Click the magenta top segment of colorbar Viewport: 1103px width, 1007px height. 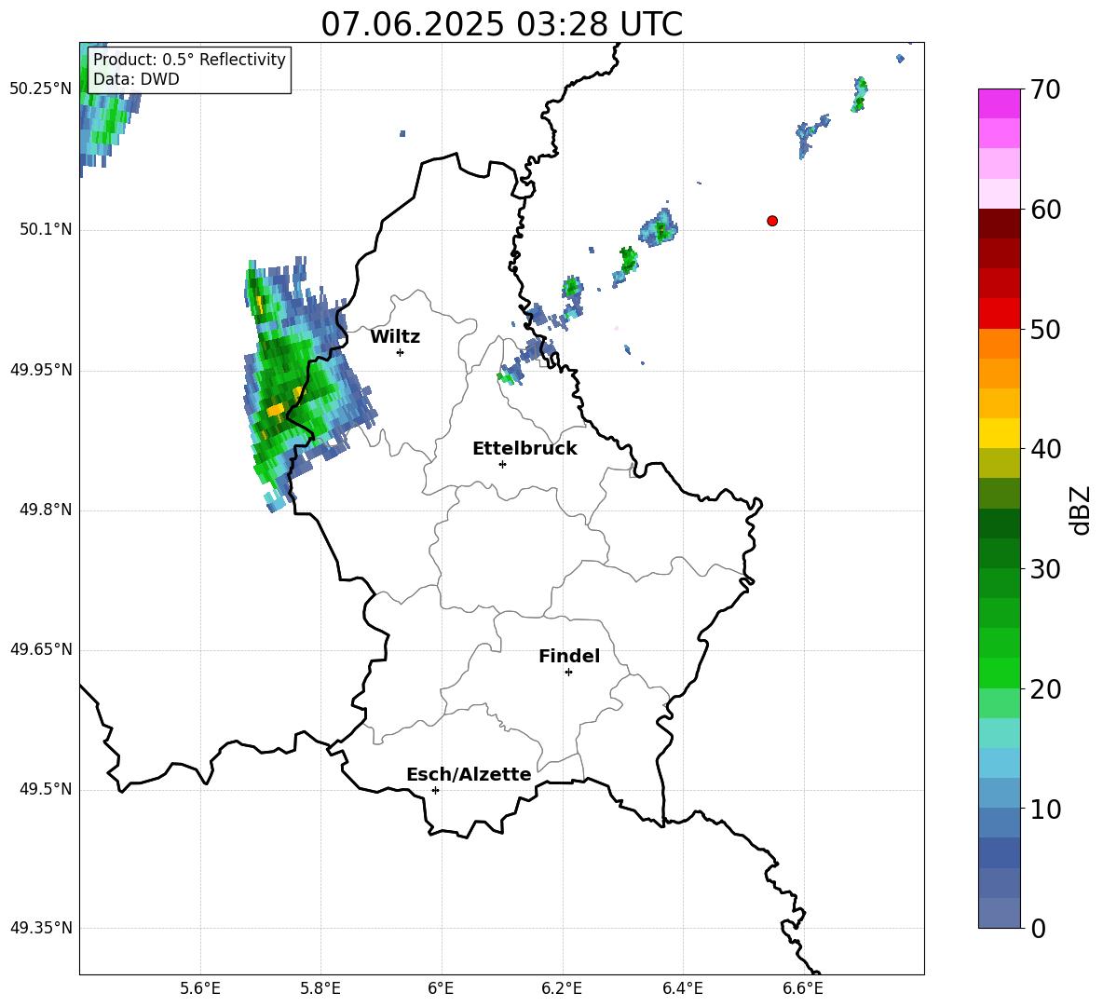tap(999, 103)
